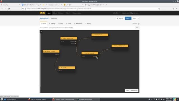
Task: Switch to the Security browser tab
Action: (10, 5)
